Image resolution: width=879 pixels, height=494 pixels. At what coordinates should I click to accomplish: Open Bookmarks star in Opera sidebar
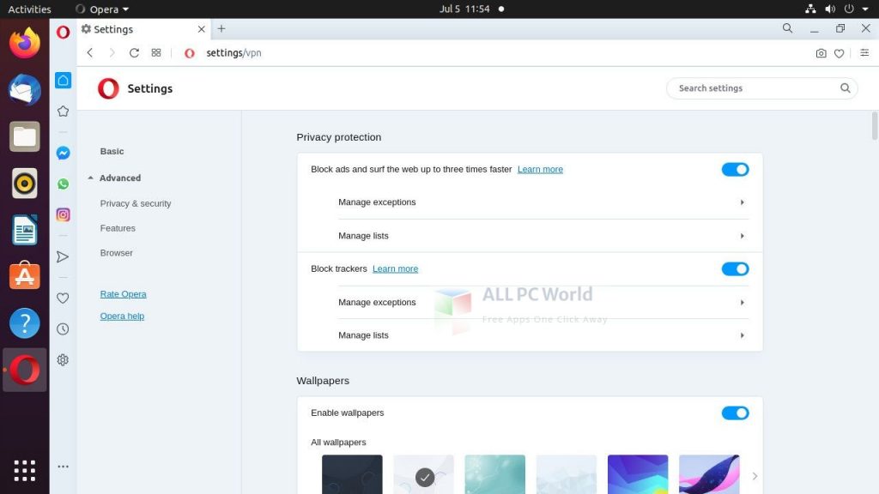coord(63,111)
